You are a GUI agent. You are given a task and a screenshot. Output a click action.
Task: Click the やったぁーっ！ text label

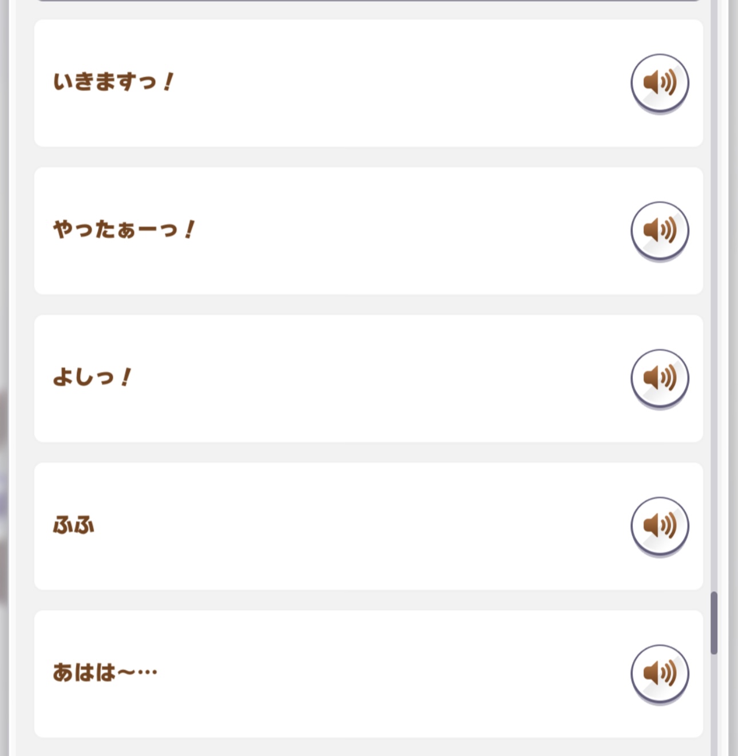click(124, 229)
